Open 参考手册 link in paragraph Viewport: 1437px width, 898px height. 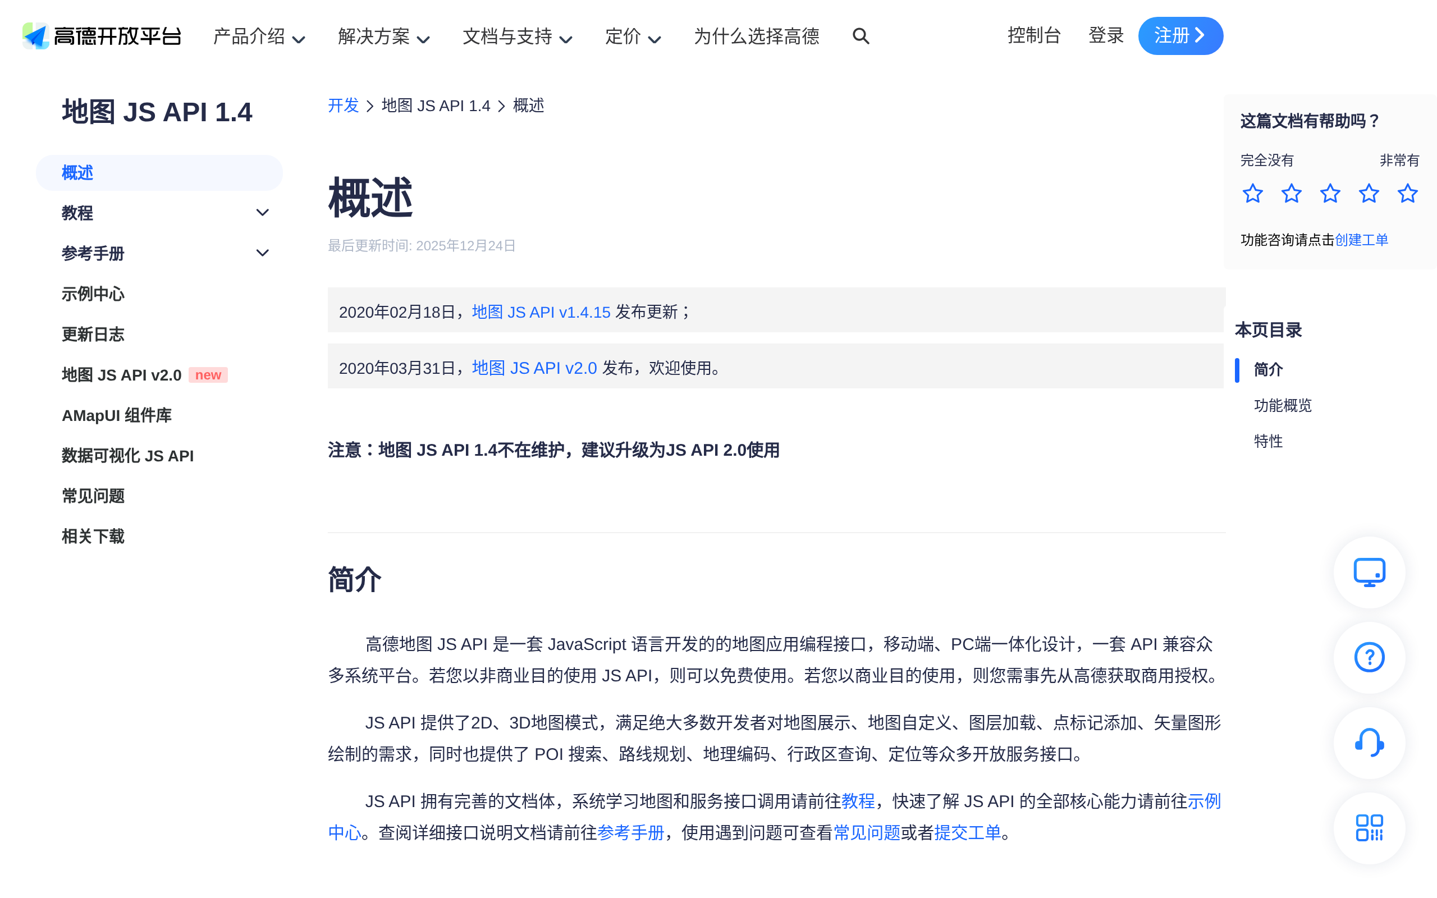coord(630,833)
